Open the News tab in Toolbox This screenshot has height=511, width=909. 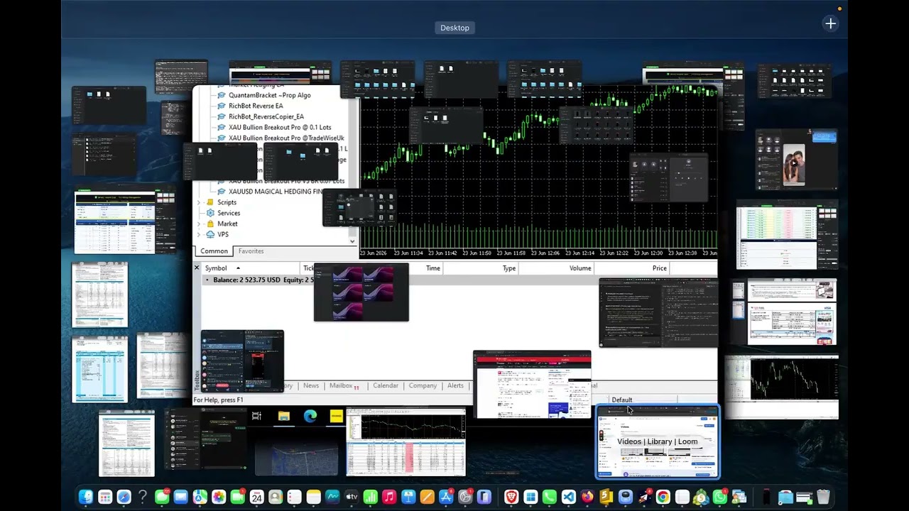311,385
